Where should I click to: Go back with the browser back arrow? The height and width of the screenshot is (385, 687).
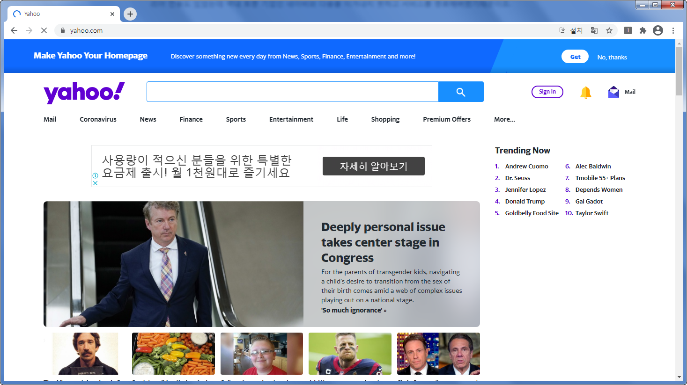click(x=14, y=30)
